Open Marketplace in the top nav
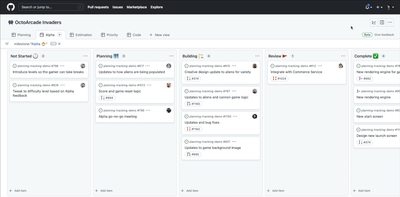Screen dimensions: 400x197 coord(137,7)
